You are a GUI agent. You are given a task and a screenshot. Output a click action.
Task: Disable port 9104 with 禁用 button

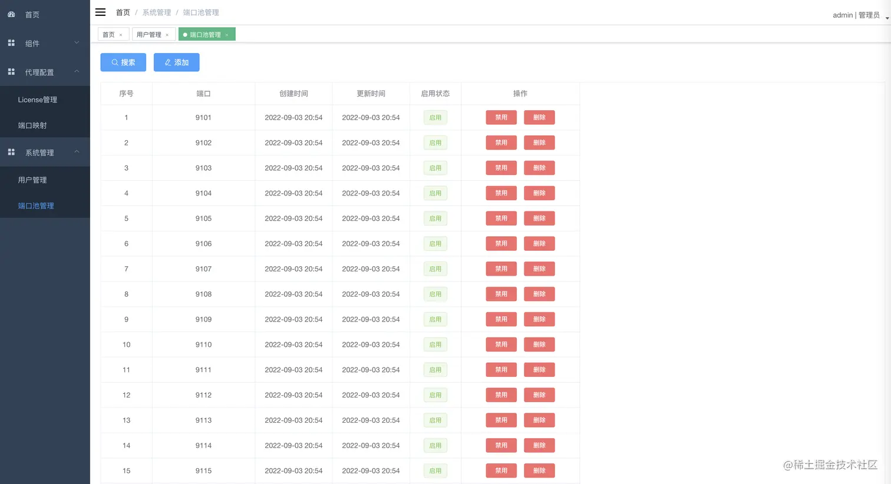point(501,193)
